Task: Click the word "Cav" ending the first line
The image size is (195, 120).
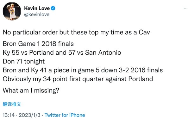Action: tap(144, 32)
